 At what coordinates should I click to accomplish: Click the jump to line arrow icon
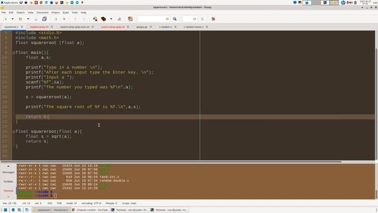(x=202, y=19)
